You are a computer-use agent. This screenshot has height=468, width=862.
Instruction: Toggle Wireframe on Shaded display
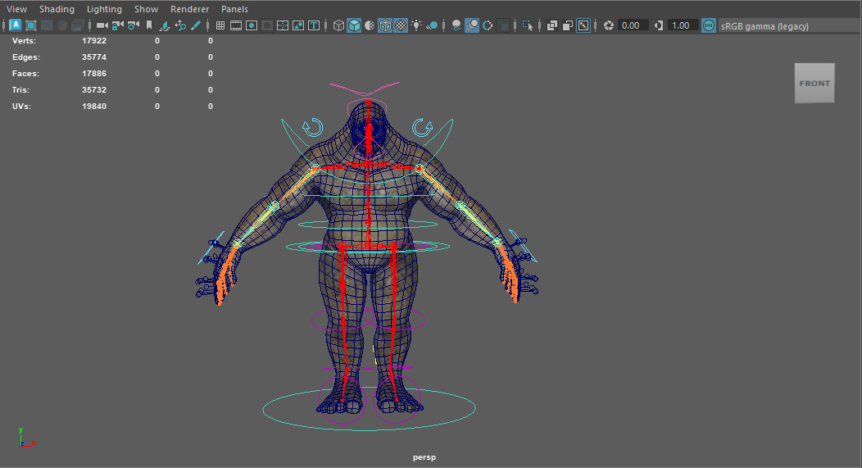[385, 25]
